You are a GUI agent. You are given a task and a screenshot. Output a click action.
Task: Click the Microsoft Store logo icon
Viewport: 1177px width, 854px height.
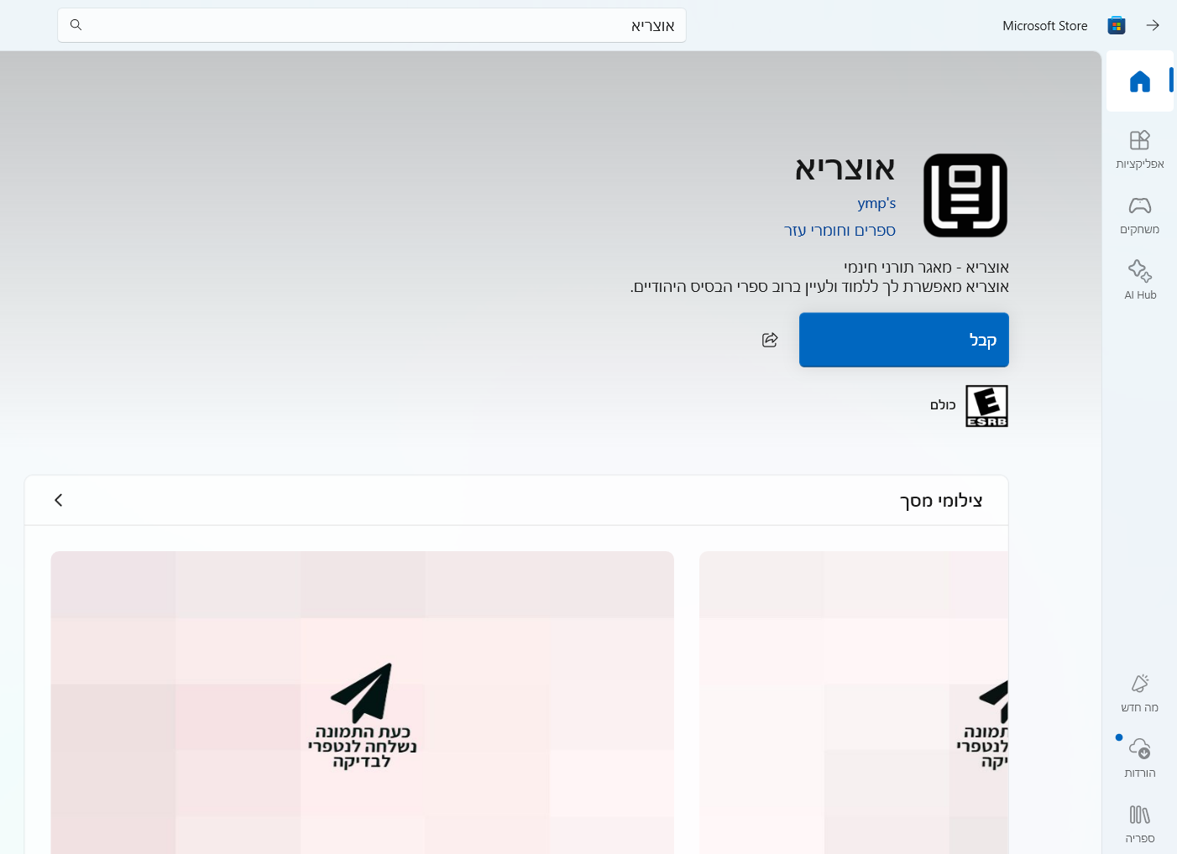click(1116, 25)
